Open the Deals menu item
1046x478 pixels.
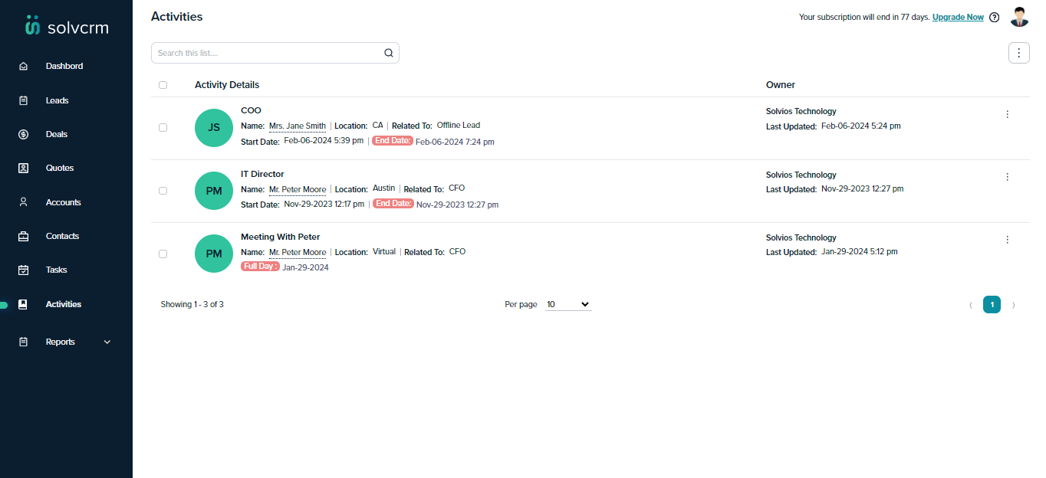[x=57, y=134]
